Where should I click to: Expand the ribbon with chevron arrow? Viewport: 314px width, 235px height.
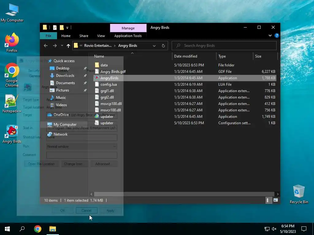270,35
